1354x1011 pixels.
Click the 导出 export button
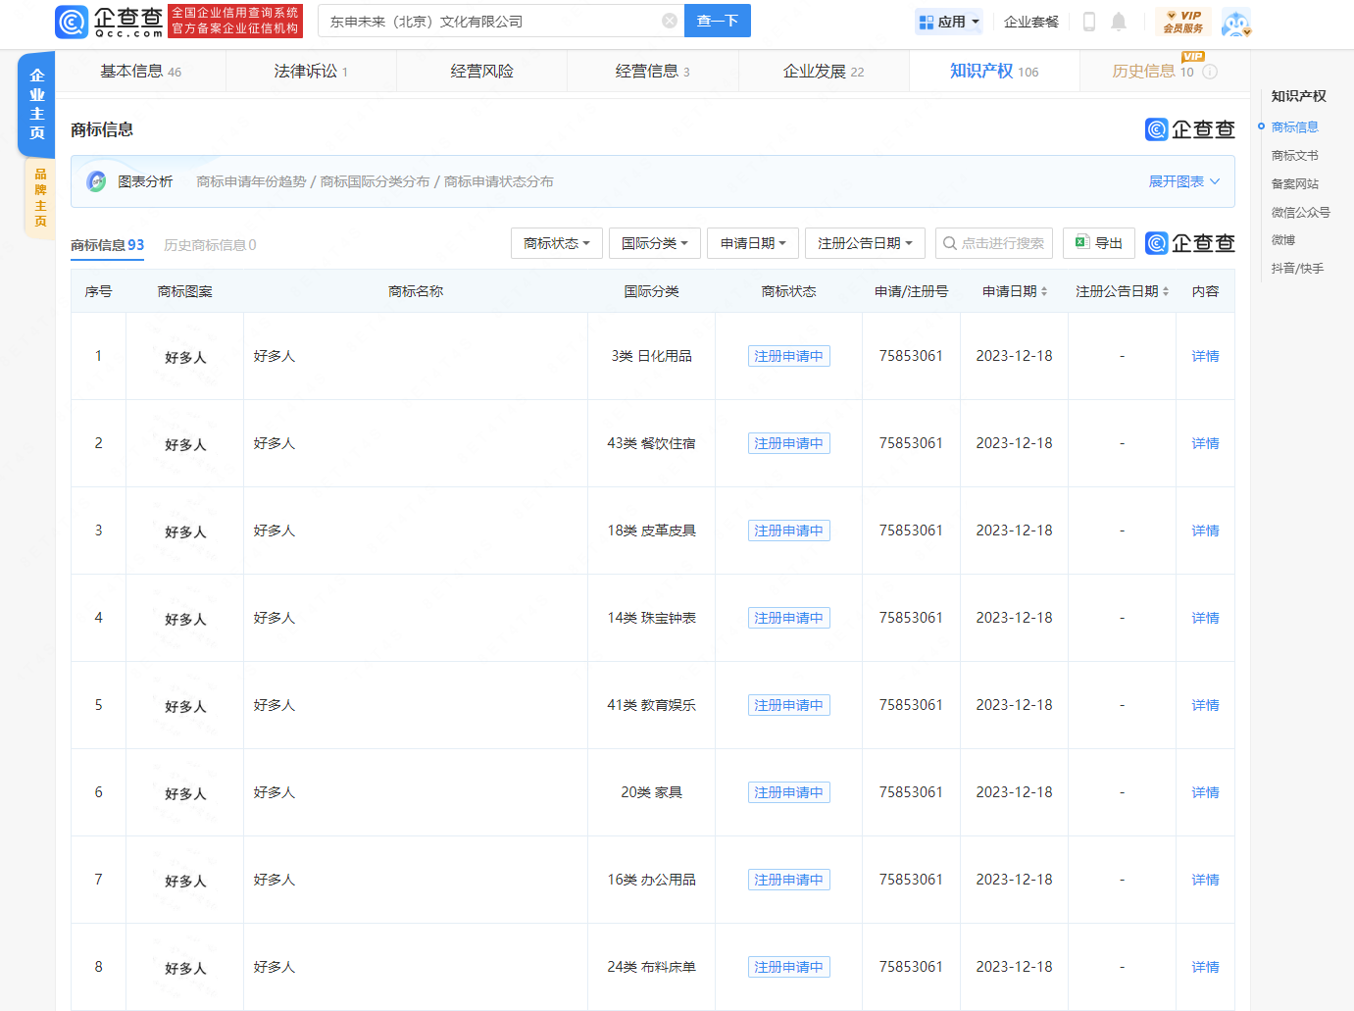point(1099,243)
